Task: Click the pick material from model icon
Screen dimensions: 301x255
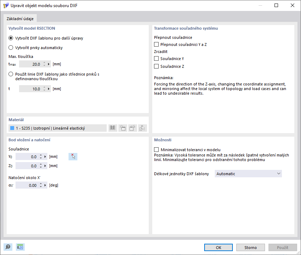Action: tap(142, 128)
